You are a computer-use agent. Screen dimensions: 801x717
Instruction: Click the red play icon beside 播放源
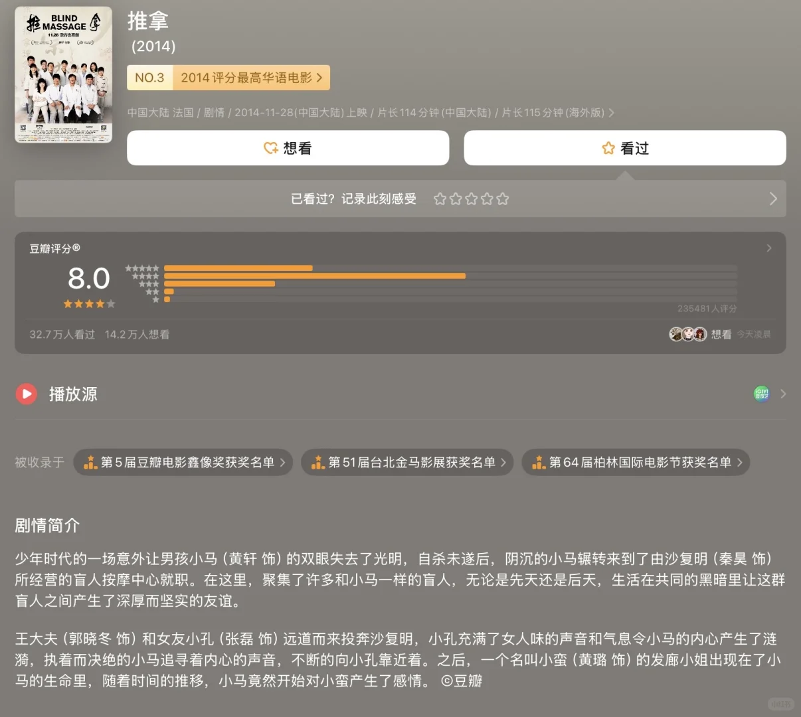click(x=27, y=394)
